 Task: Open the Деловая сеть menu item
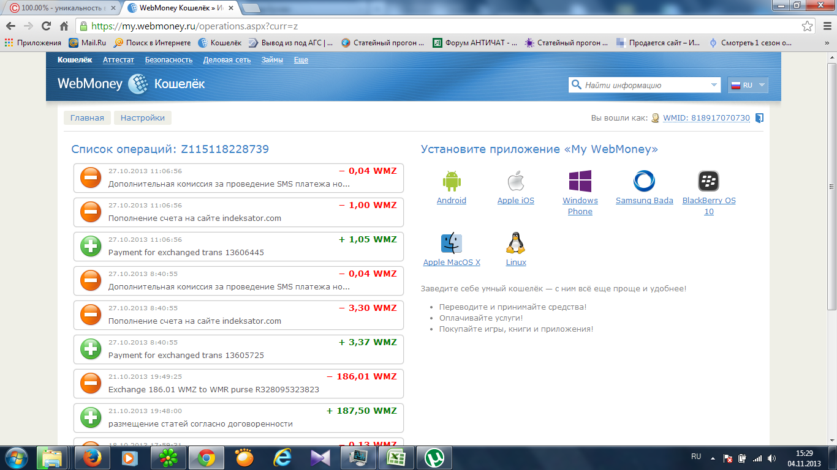point(227,60)
